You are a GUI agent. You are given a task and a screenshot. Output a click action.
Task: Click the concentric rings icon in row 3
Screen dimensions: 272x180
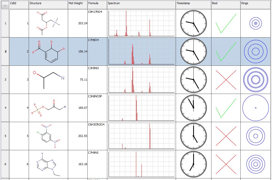256,80
